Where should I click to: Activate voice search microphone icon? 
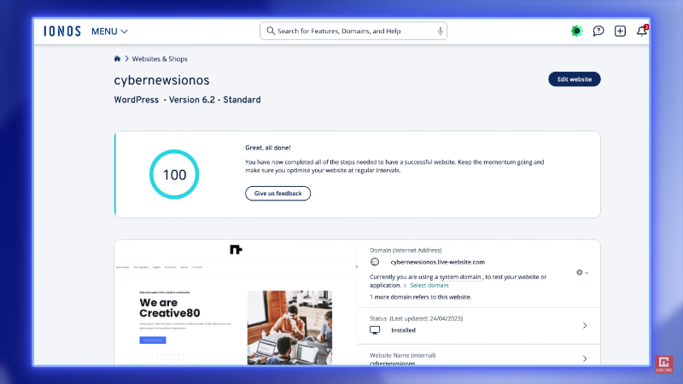click(x=441, y=31)
